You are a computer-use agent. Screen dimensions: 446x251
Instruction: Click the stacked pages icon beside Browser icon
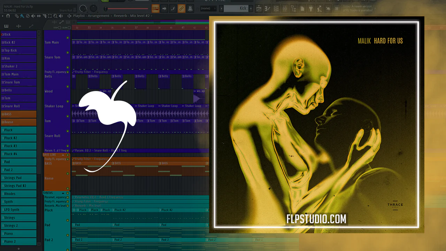(302, 8)
